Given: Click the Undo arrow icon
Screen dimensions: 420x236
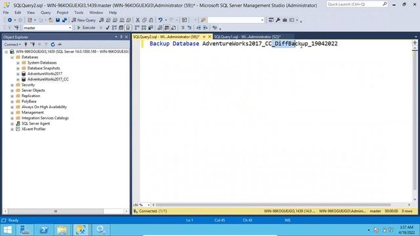Looking at the screenshot, I should pos(160,20).
